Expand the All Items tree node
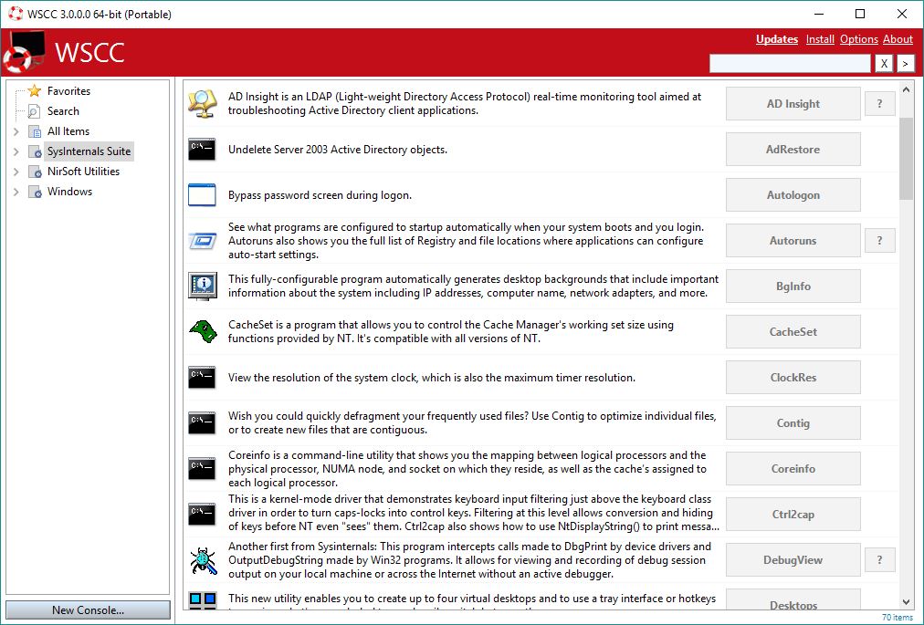The height and width of the screenshot is (625, 924). click(x=16, y=131)
